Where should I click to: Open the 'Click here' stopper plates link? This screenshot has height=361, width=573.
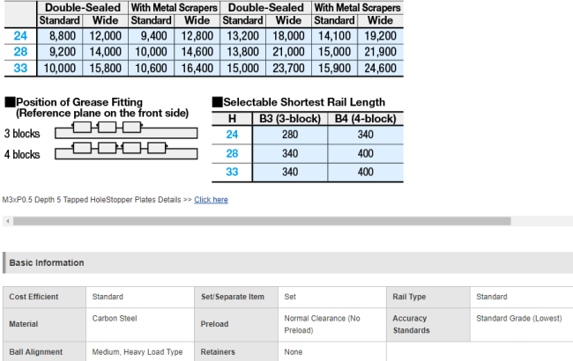click(211, 200)
